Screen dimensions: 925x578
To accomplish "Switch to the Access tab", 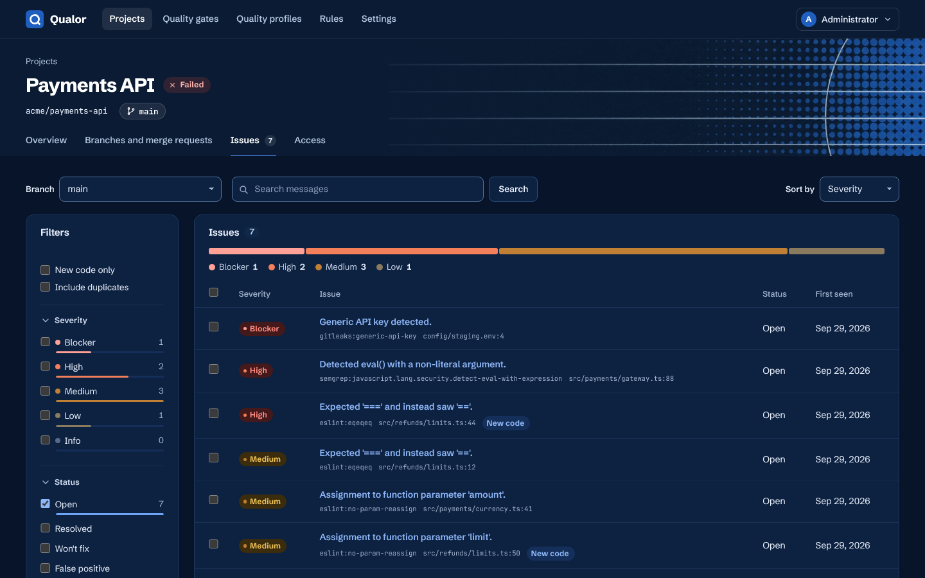I will pos(310,140).
